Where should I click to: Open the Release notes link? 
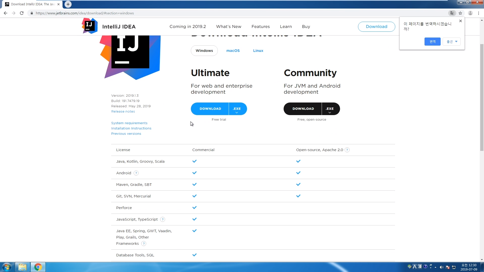coord(123,111)
